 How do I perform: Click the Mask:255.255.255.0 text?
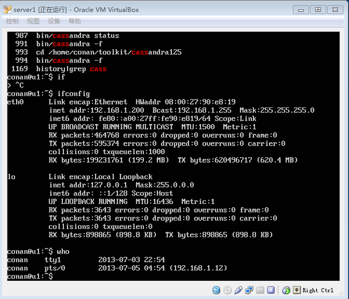(277, 111)
